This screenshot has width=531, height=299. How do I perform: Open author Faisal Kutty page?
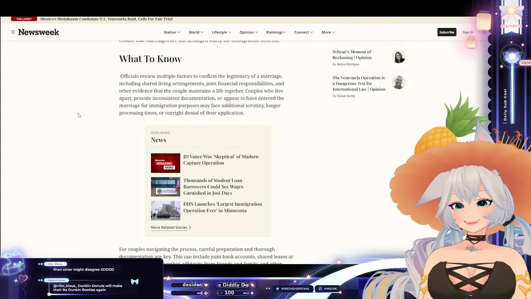click(346, 96)
